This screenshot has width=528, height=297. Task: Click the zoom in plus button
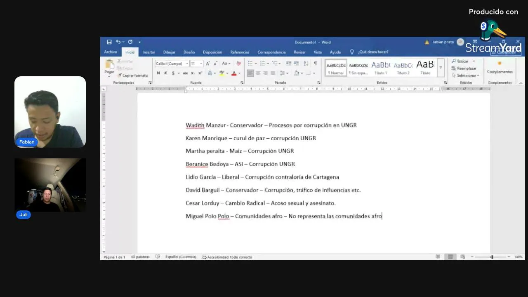point(509,257)
